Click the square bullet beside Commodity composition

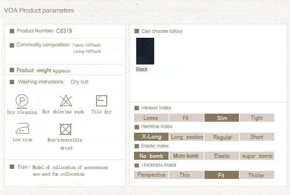click(x=12, y=45)
